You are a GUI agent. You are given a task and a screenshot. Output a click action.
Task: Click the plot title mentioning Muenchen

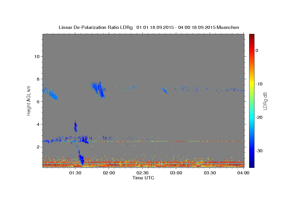[149, 27]
